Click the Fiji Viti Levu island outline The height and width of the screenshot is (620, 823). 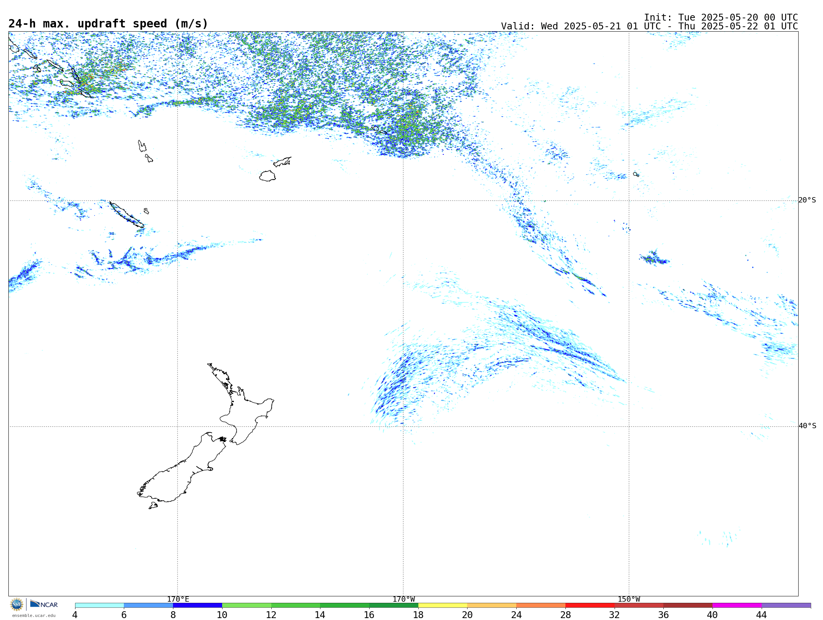tap(267, 176)
